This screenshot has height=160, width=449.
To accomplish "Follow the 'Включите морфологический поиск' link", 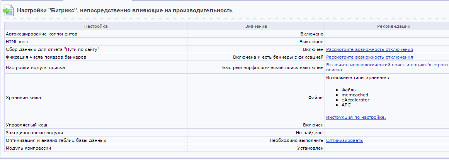I will (x=387, y=67).
